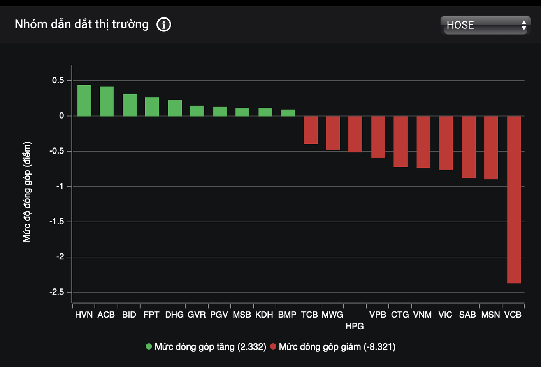Click the TCB negative bar
Screen dimensions: 541x367
click(311, 130)
